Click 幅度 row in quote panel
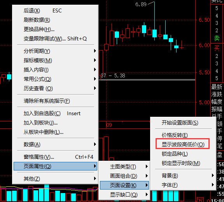This screenshot has height=202, width=224. click(217, 102)
